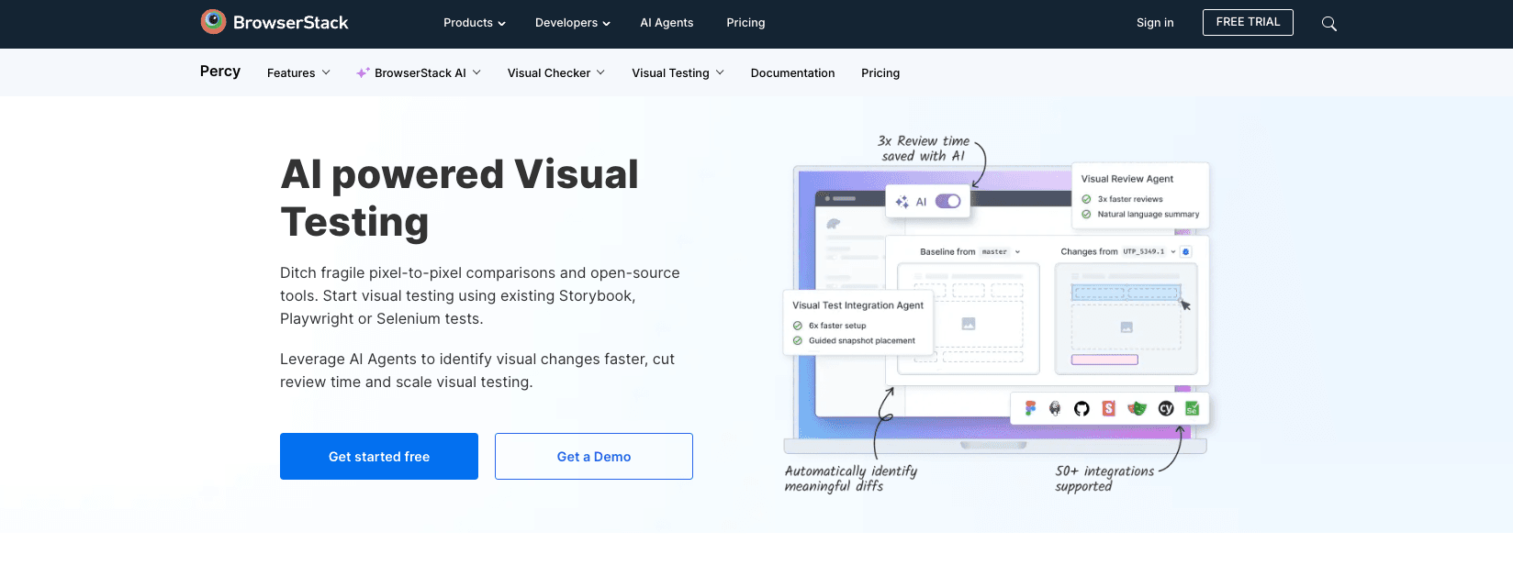Screen dimensions: 1513x565
Task: Click the image placeholder in the Baseline panel
Action: click(969, 324)
